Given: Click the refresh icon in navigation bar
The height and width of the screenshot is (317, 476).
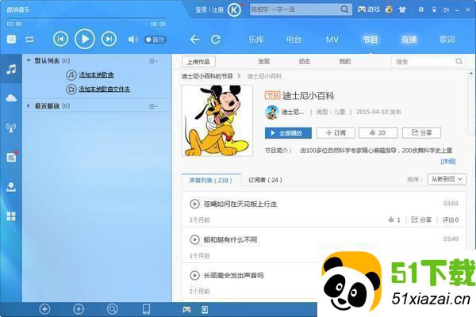Looking at the screenshot, I should click(217, 39).
